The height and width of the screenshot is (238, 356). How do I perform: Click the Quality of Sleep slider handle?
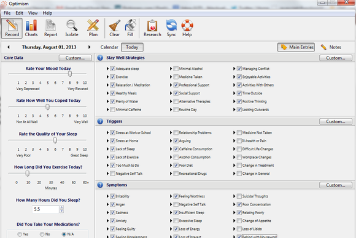[x=55, y=140]
